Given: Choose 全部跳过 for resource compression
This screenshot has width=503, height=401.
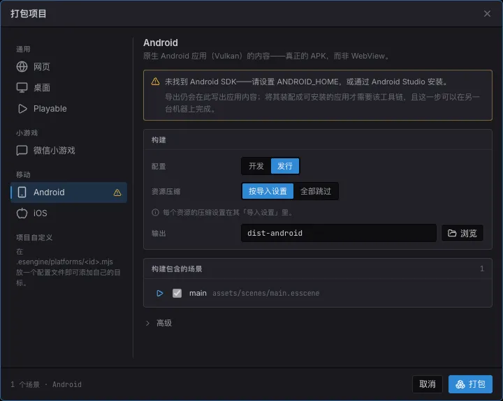Looking at the screenshot, I should 316,191.
